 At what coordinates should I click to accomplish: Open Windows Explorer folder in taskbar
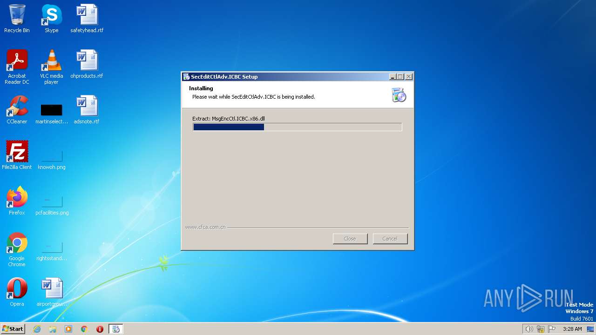point(53,329)
